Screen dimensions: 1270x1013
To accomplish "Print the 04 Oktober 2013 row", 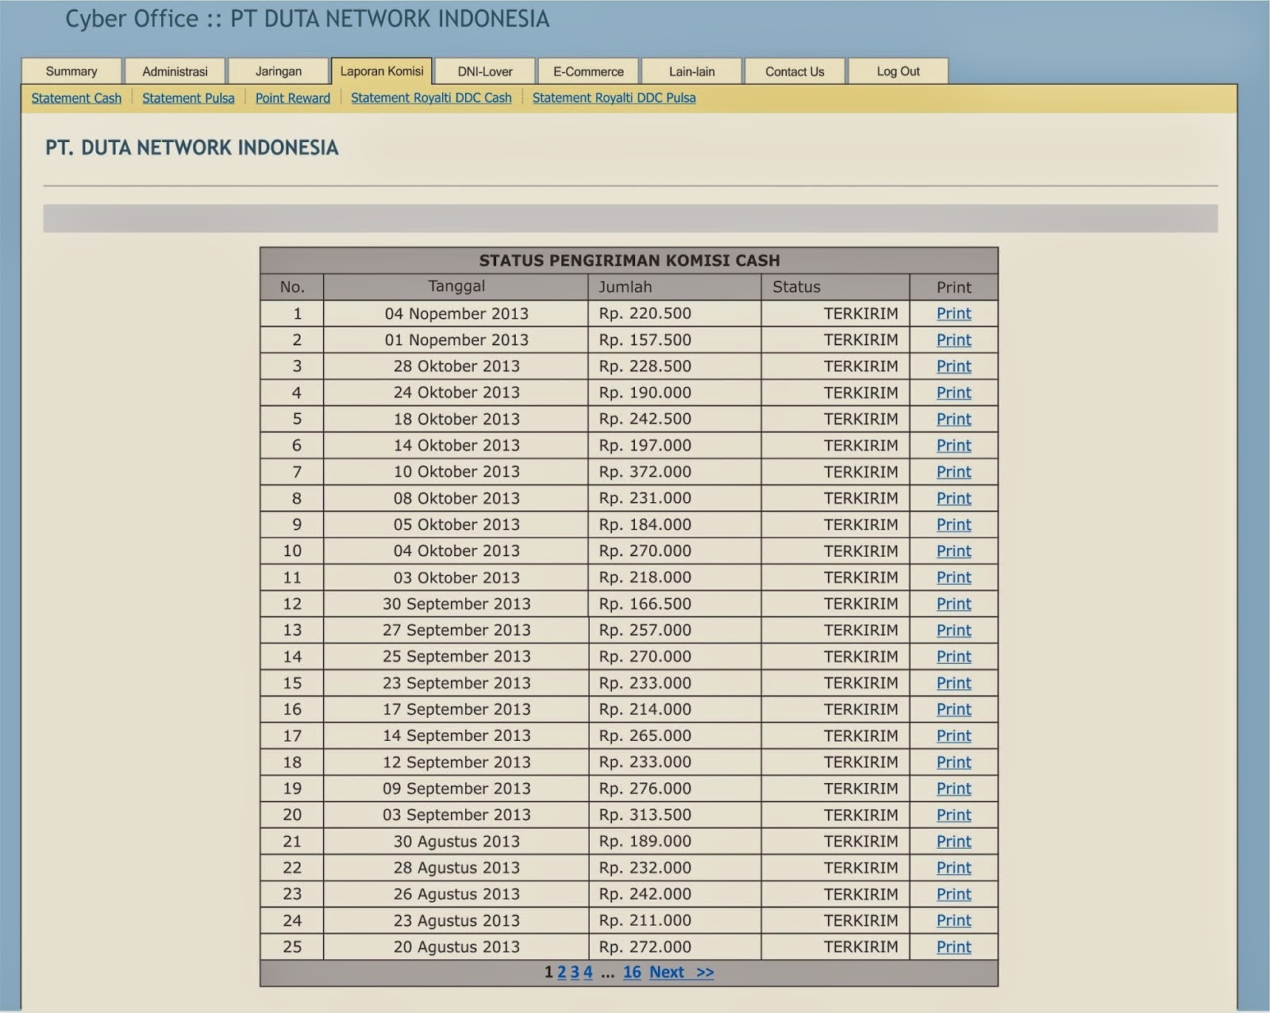I will (953, 551).
